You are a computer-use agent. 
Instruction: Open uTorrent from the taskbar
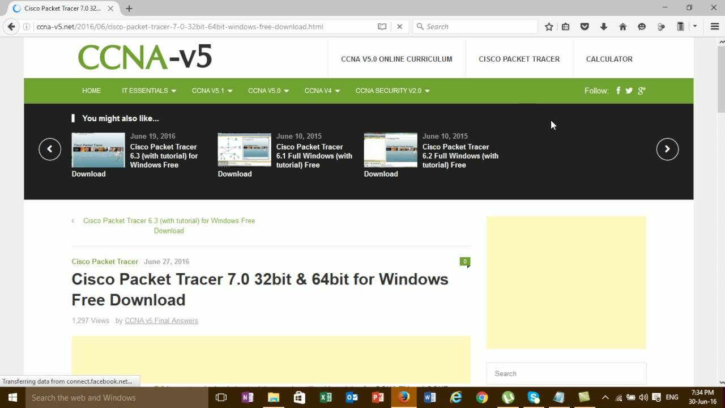(x=508, y=397)
